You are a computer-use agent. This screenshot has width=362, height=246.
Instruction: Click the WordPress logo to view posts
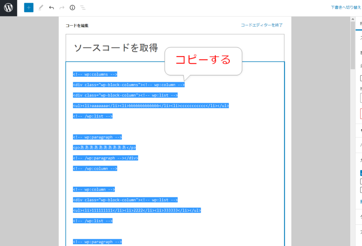coord(9,8)
